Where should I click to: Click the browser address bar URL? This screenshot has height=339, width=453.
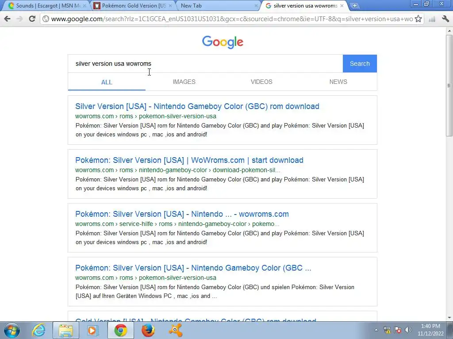tap(232, 19)
